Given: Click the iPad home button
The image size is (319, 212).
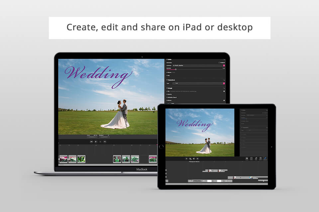Looking at the screenshot, I should click(161, 147).
